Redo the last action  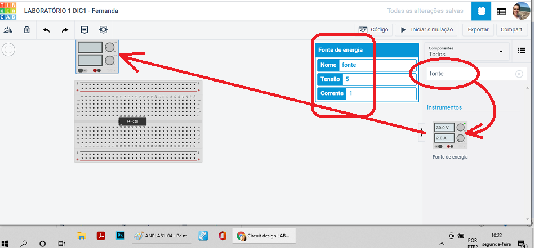pos(65,30)
